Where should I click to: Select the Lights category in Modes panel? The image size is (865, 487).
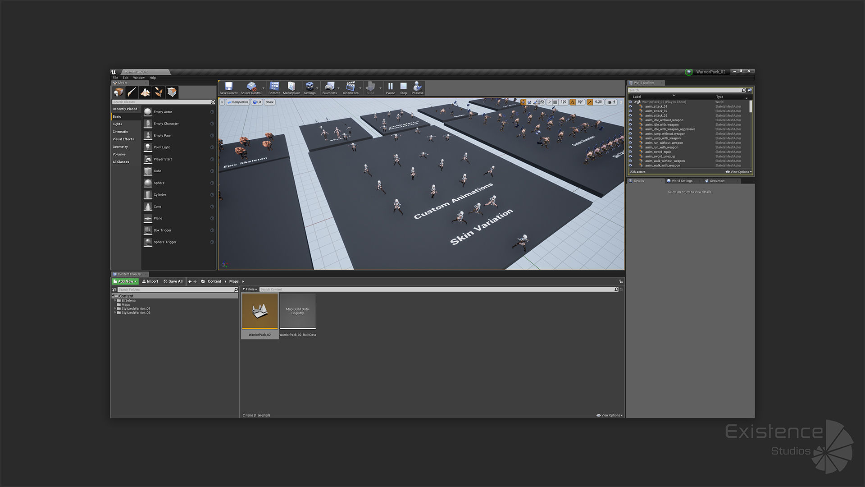(118, 124)
